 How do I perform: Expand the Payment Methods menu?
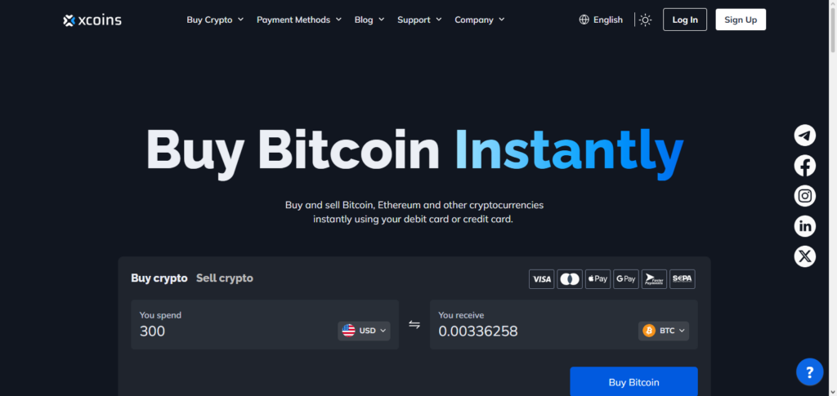(x=299, y=20)
